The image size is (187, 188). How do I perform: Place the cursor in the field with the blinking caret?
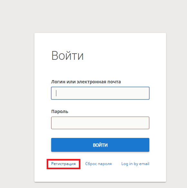[100, 93]
